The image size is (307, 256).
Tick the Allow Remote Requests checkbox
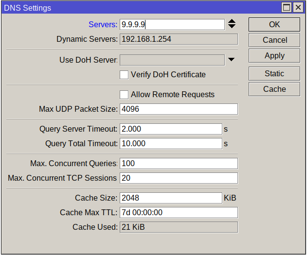pyautogui.click(x=124, y=95)
